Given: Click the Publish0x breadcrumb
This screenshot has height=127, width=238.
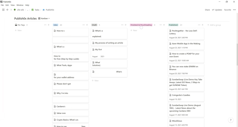Looking at the screenshot, I should [48, 10].
